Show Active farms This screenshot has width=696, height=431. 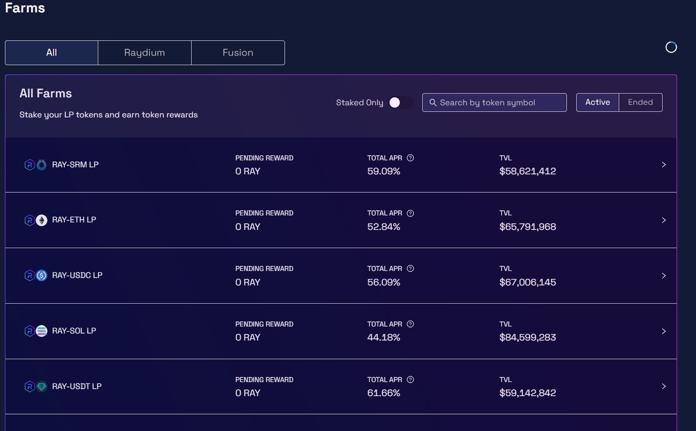598,102
